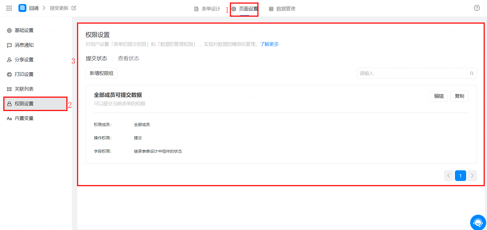Click 新增权限组 button
This screenshot has width=487, height=230.
(102, 73)
